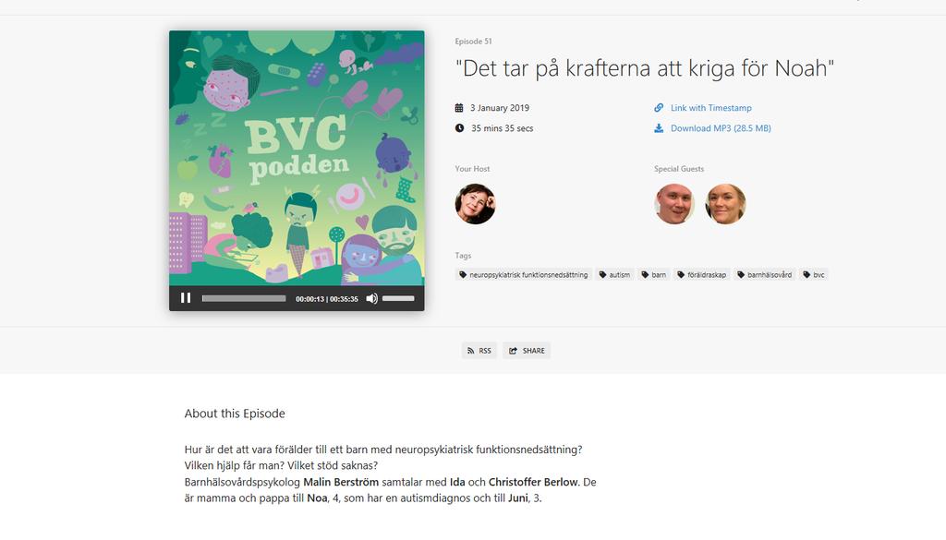Select the föräldraskap tag
946x540 pixels.
[x=702, y=275]
